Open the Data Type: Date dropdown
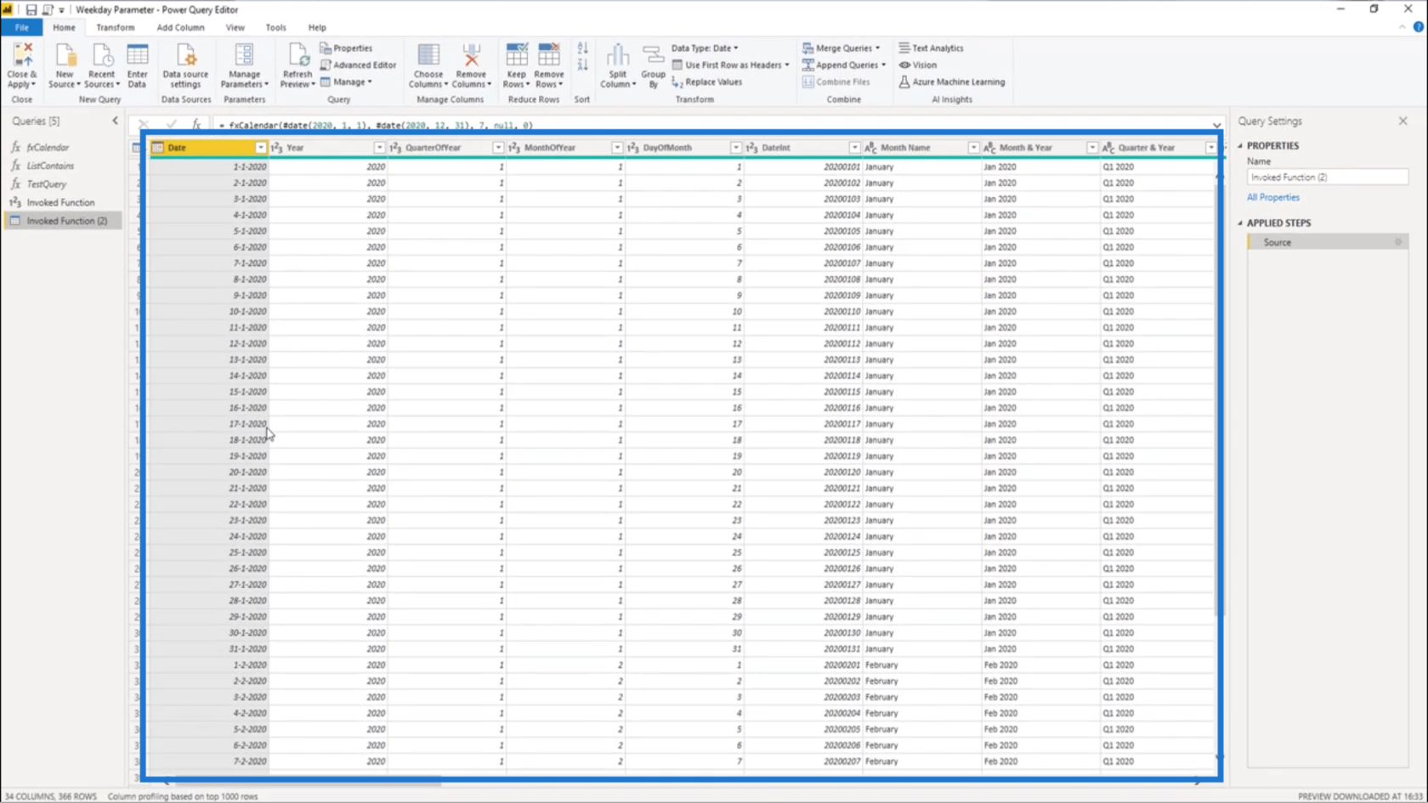1428x803 pixels. click(705, 48)
